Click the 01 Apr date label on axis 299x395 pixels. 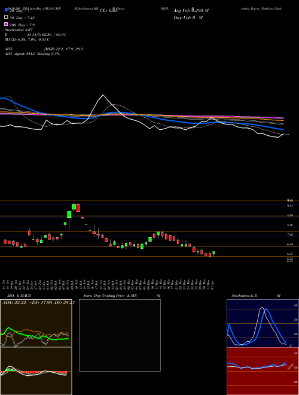(213, 285)
